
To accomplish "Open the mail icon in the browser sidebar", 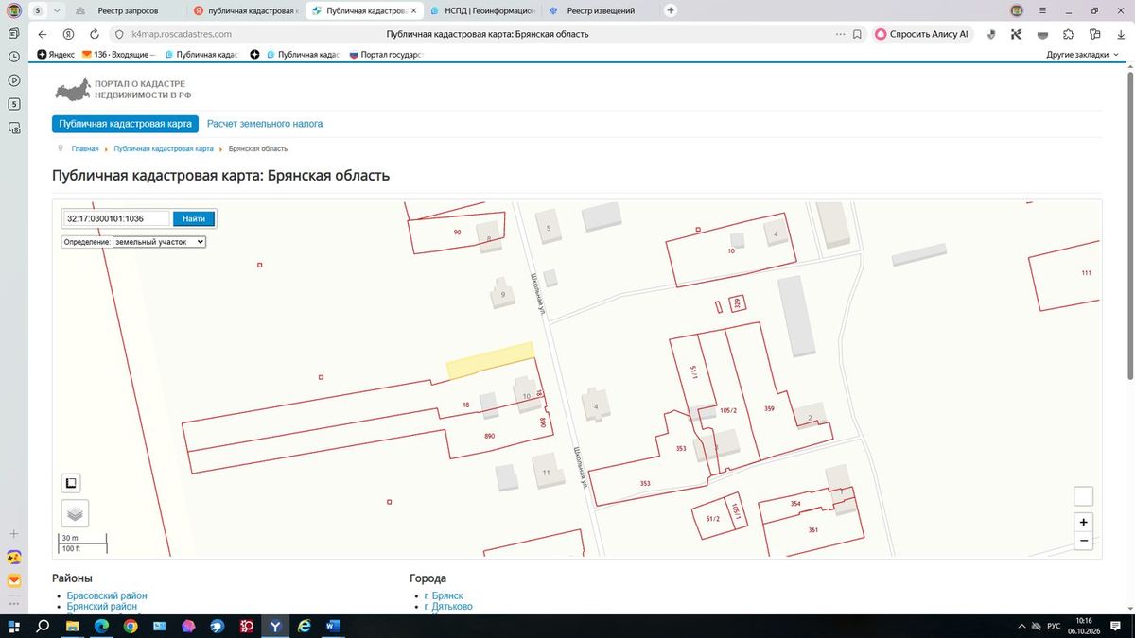I will (x=14, y=580).
